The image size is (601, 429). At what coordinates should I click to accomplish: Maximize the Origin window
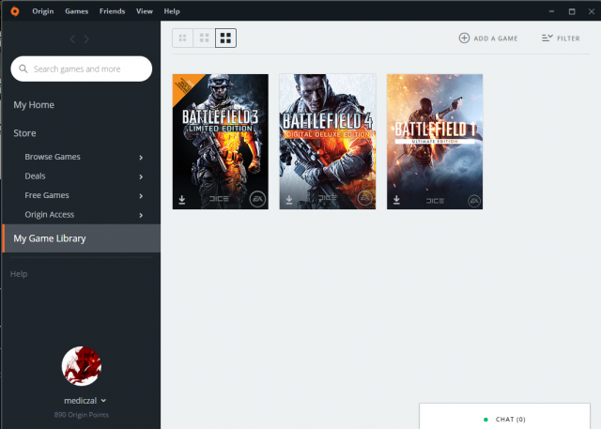click(572, 11)
